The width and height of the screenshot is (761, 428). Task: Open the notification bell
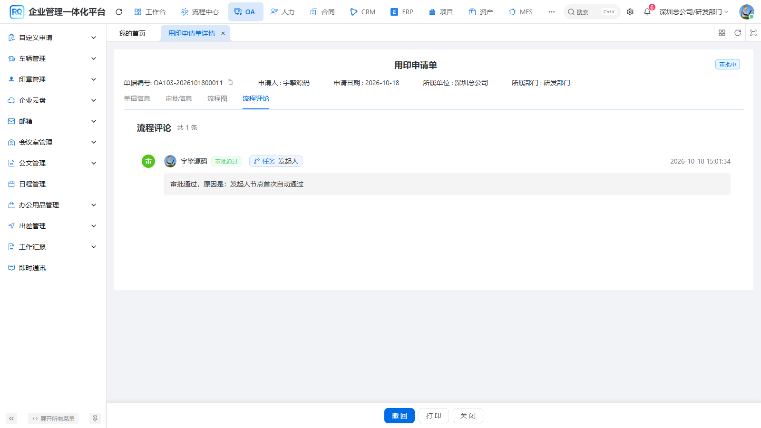coord(647,12)
